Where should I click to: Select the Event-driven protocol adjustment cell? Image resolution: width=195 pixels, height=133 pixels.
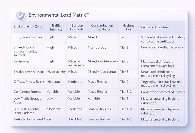(163, 92)
